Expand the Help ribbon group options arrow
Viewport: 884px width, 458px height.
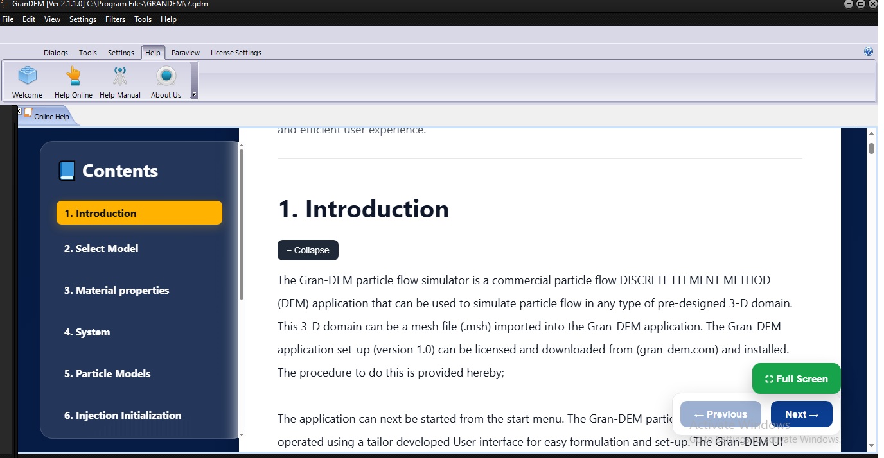pos(194,95)
